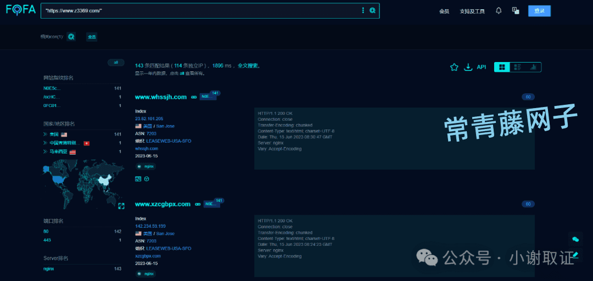593x281 pixels.
Task: Click ASN 7203 in whssjh.com result
Action: point(152,133)
